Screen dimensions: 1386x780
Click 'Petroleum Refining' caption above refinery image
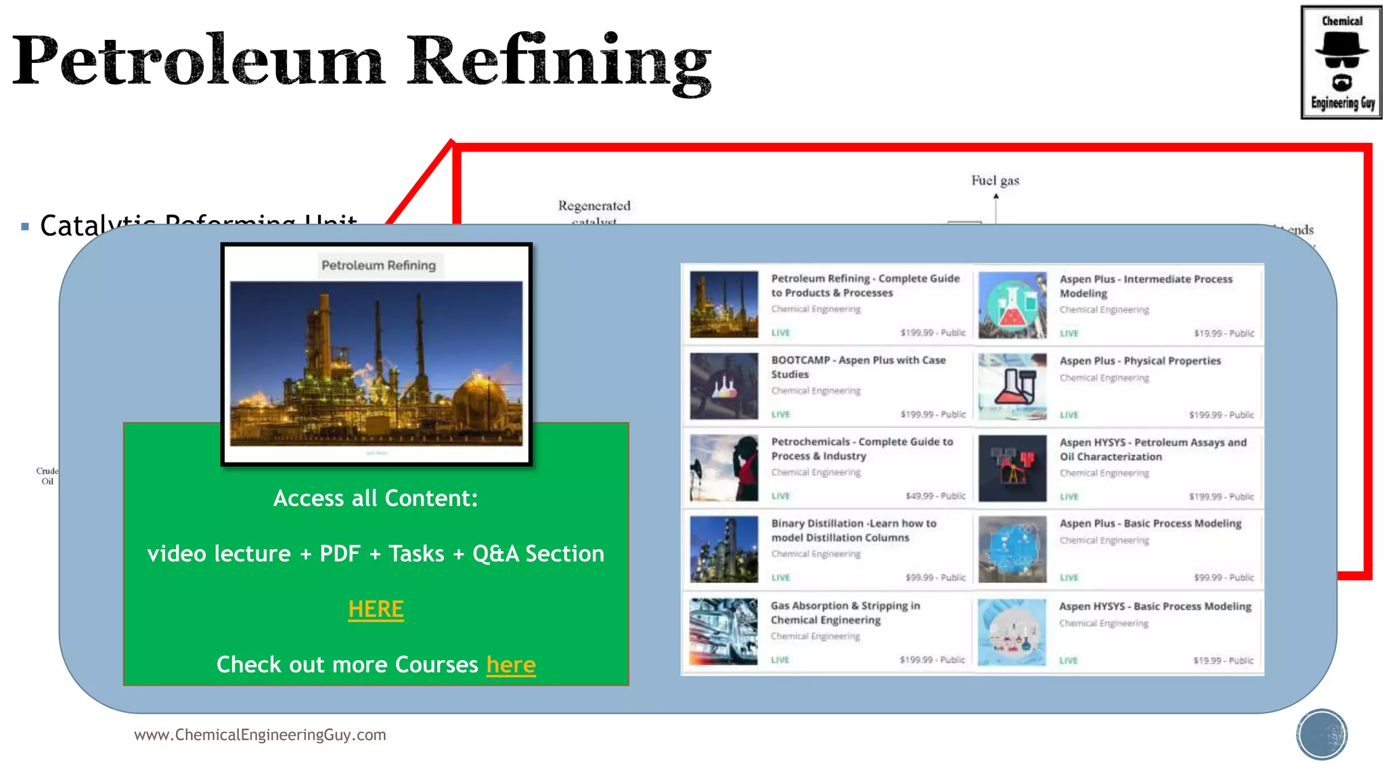378,265
